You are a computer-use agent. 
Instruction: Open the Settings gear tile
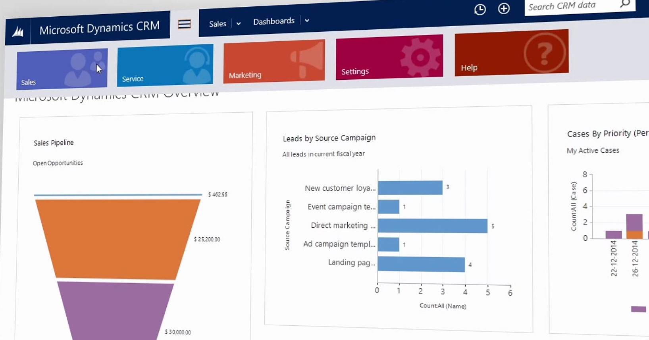tap(389, 57)
